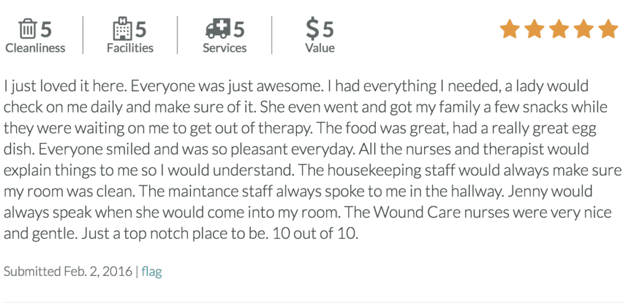This screenshot has height=303, width=631.
Task: Click the Facilities building icon
Action: tap(123, 29)
